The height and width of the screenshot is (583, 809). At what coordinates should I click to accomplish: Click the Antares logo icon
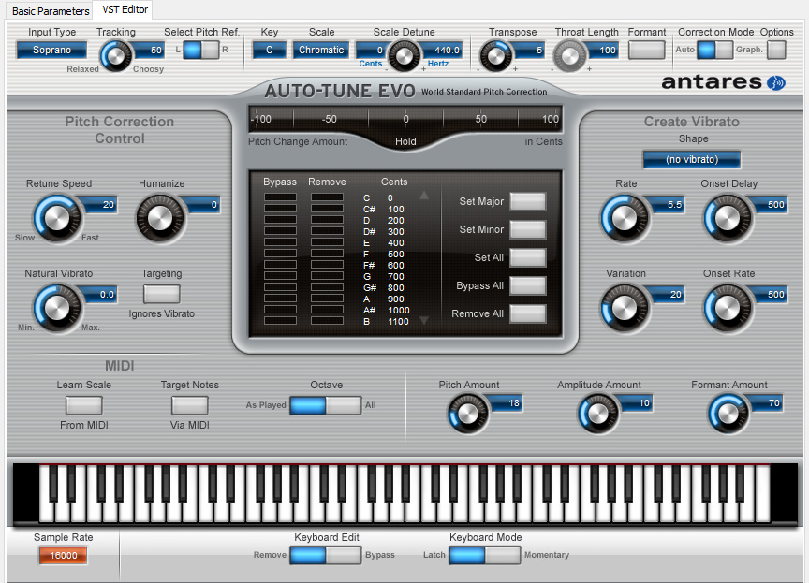coord(775,82)
